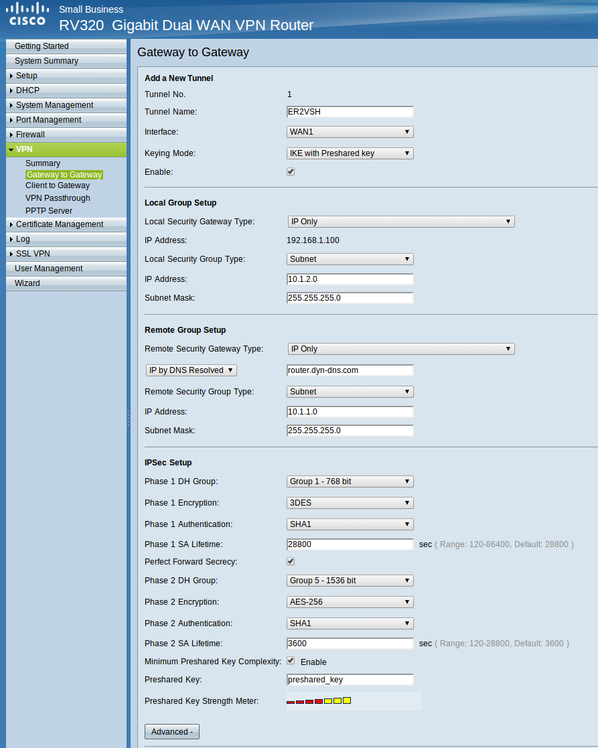Click the Remote Group Subnet Mask field

click(x=350, y=431)
